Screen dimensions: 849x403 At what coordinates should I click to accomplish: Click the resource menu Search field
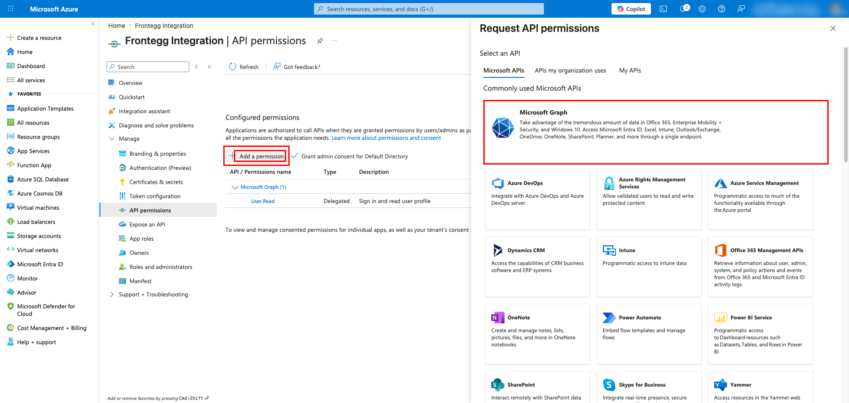148,67
